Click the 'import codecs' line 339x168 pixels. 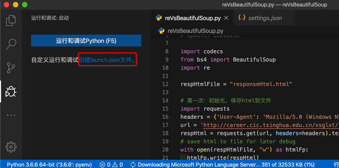coord(202,51)
